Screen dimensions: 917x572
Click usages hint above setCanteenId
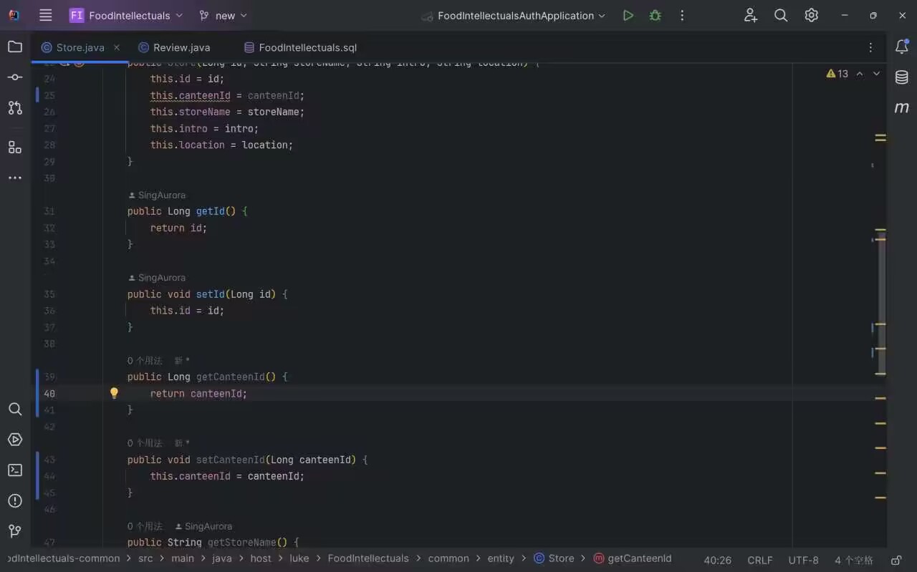point(145,443)
